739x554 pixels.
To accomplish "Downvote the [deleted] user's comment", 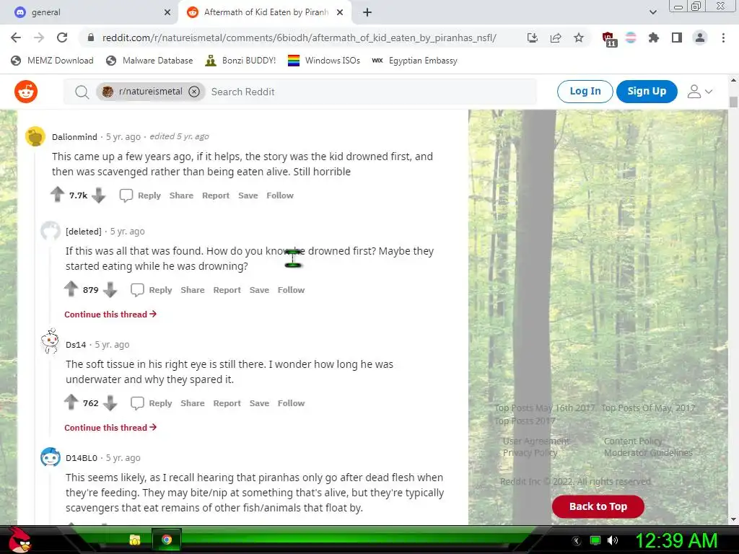I will 110,290.
